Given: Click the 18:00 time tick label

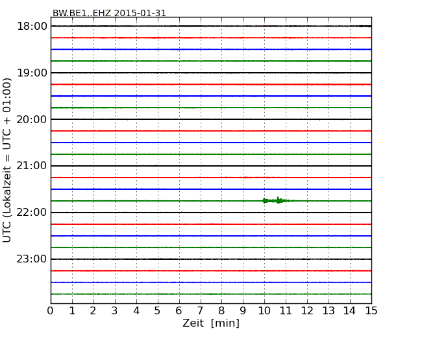Looking at the screenshot, I should tap(32, 27).
